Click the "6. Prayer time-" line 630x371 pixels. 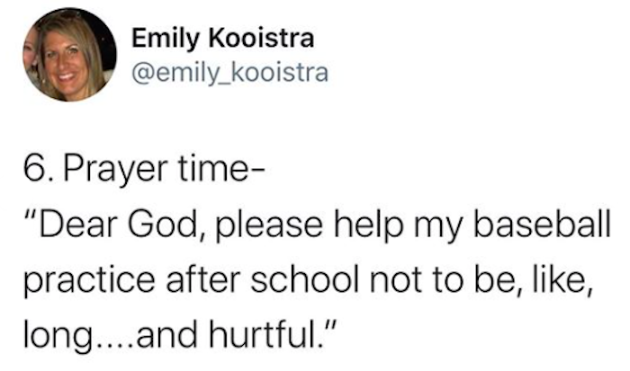point(144,170)
